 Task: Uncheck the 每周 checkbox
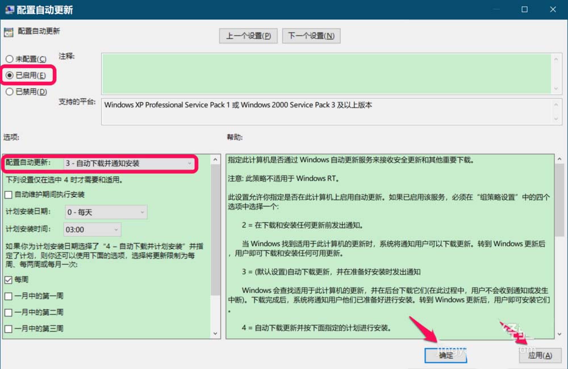pos(9,280)
